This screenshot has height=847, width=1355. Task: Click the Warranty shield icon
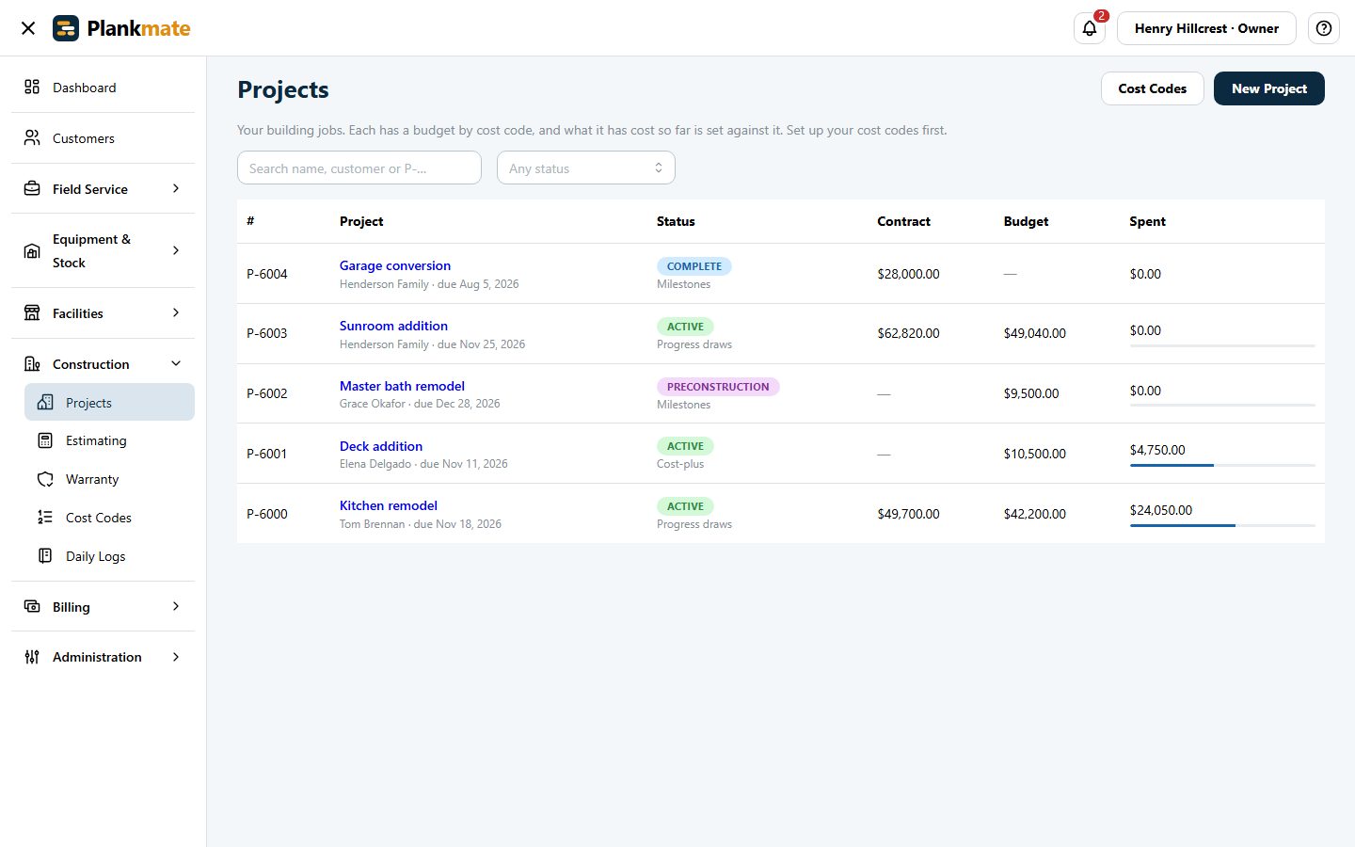(45, 479)
